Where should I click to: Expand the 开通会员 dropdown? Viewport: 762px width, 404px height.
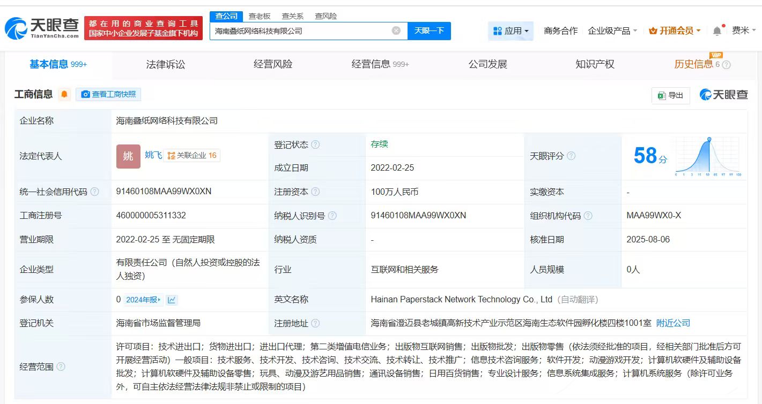click(x=675, y=31)
